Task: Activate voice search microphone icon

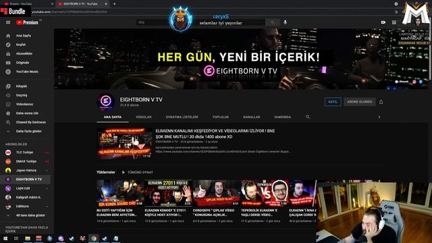Action: coord(285,22)
